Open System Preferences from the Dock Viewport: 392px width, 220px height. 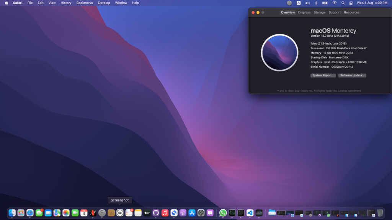(x=201, y=213)
